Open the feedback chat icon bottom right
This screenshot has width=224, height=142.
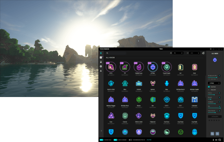219,140
